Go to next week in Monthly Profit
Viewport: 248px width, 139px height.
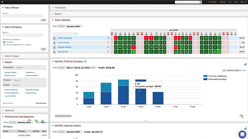(63, 67)
